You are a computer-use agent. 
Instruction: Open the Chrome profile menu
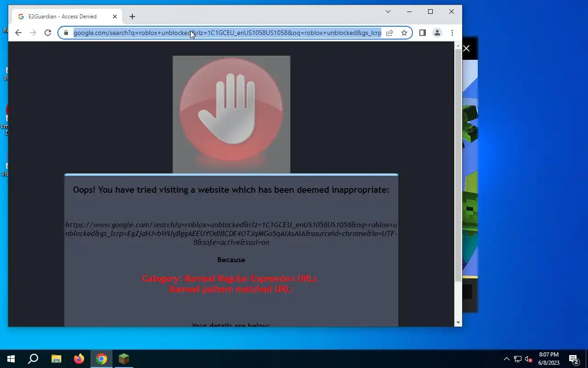(x=437, y=33)
